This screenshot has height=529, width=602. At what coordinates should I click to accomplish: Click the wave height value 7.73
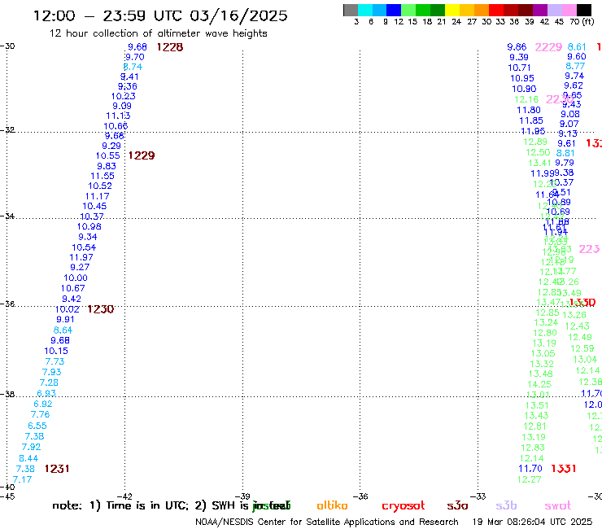(55, 361)
